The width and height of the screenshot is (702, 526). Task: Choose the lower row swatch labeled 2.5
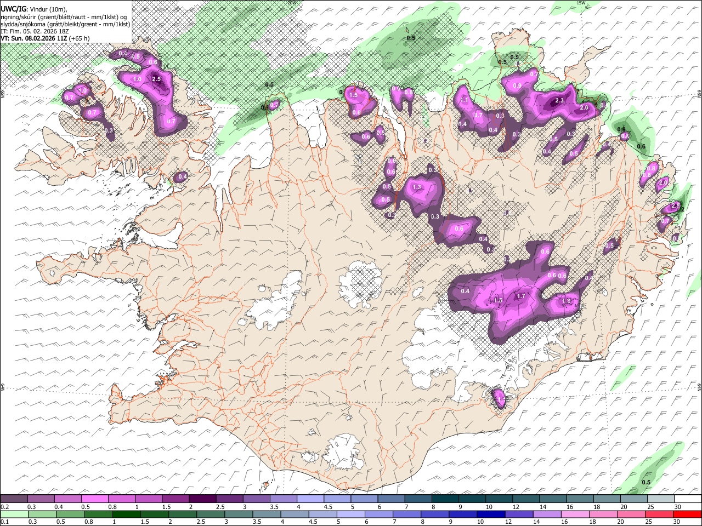212,514
